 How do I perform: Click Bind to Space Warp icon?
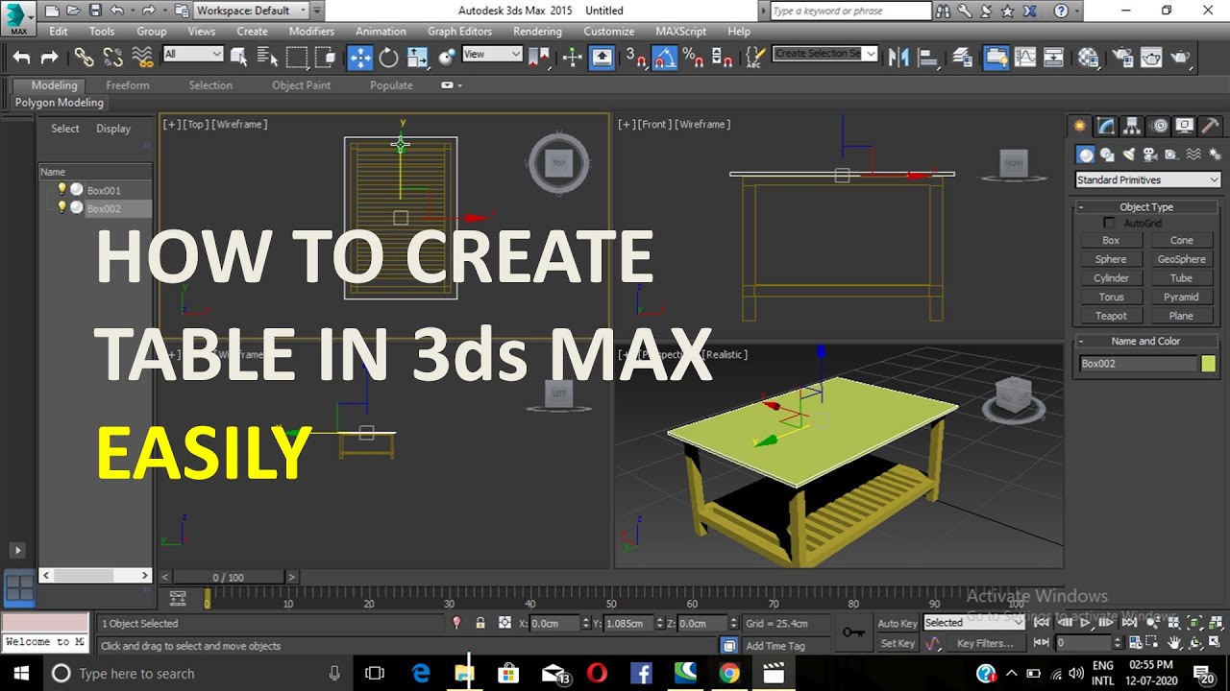point(142,58)
